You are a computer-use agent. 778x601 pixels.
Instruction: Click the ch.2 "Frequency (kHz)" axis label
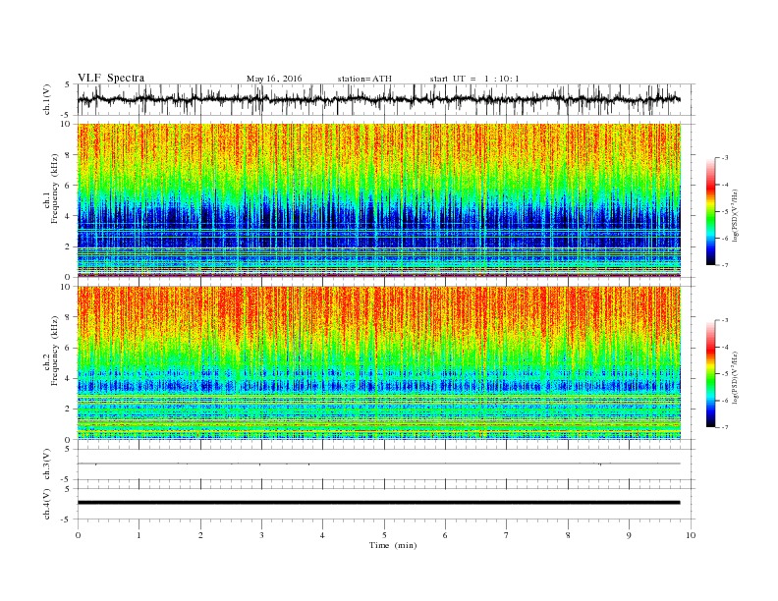pos(54,351)
